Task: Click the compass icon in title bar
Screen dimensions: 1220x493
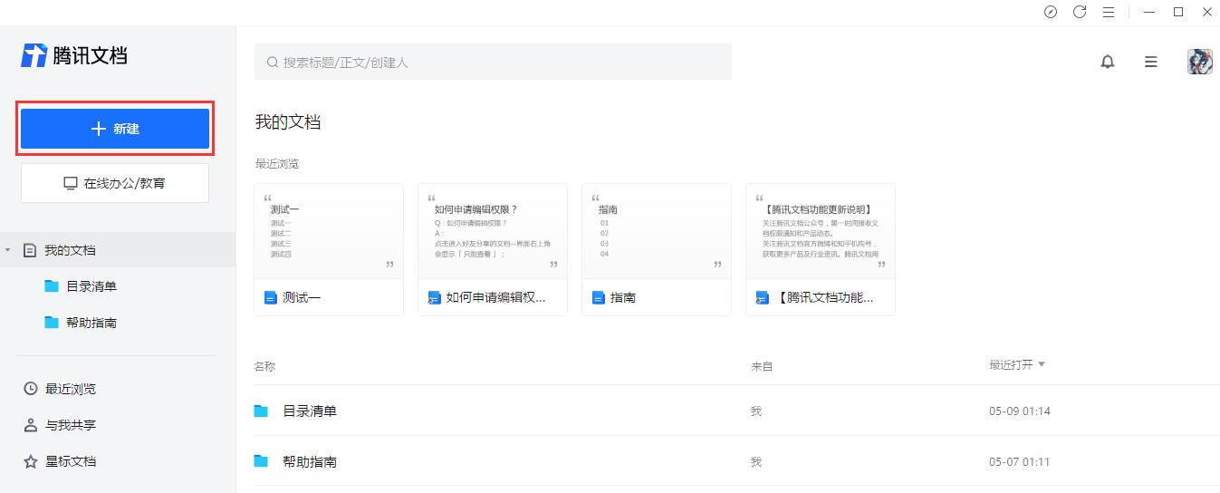Action: pyautogui.click(x=1051, y=12)
